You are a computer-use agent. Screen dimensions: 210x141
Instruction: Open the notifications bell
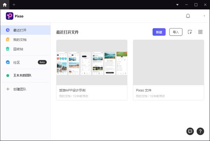[188, 16]
